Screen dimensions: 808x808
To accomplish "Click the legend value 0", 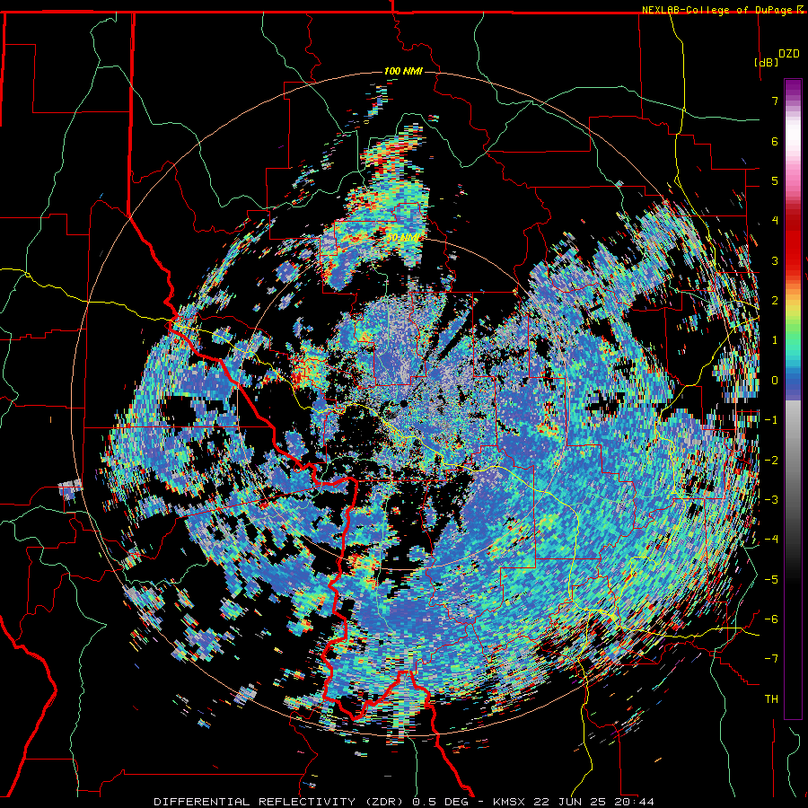I will point(775,381).
